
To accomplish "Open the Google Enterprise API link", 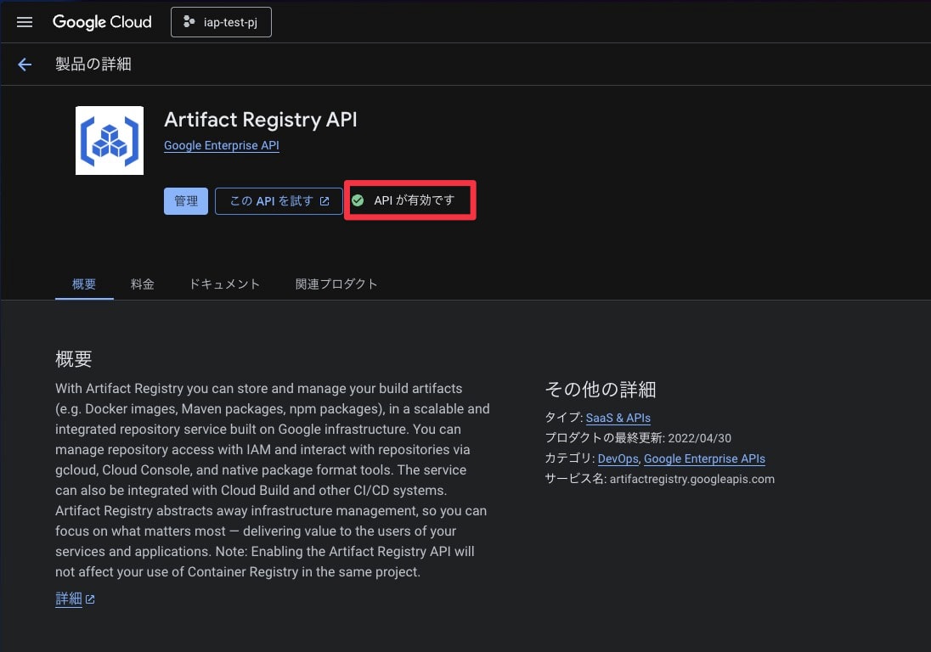I will click(222, 145).
